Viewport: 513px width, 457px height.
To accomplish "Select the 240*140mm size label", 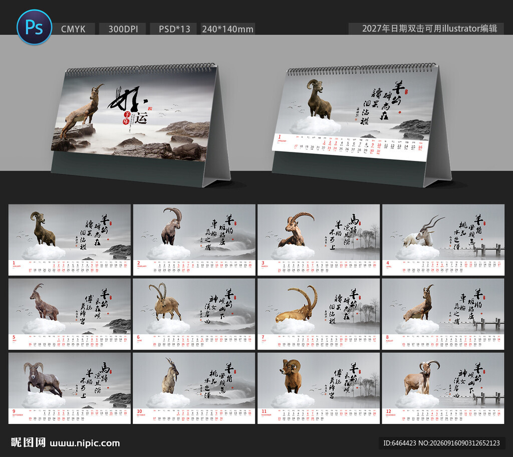I will (228, 29).
